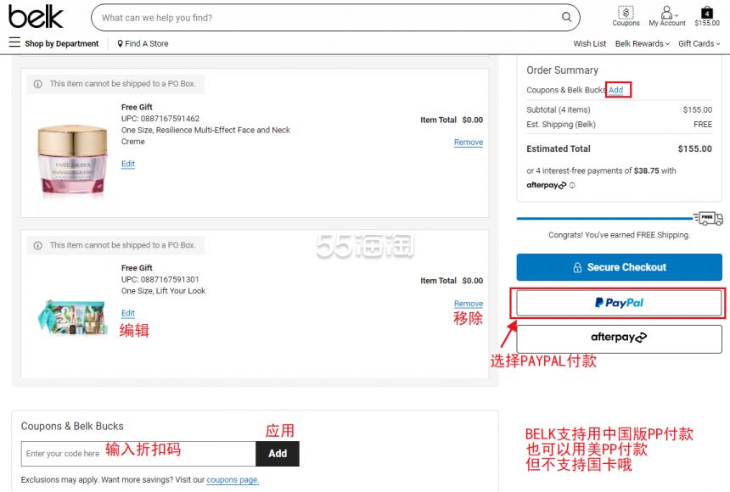Viewport: 730px width, 492px height.
Task: Select the 'Subtotal (4 items)' text
Action: click(559, 109)
